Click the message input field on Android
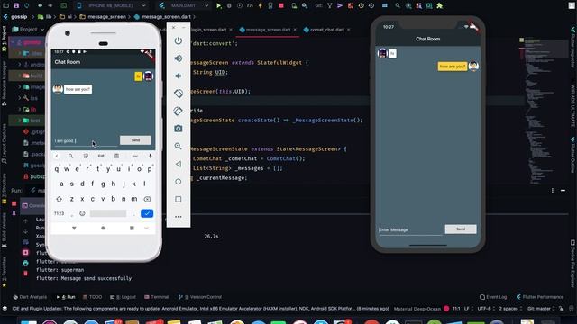The width and height of the screenshot is (577, 324). click(x=86, y=141)
